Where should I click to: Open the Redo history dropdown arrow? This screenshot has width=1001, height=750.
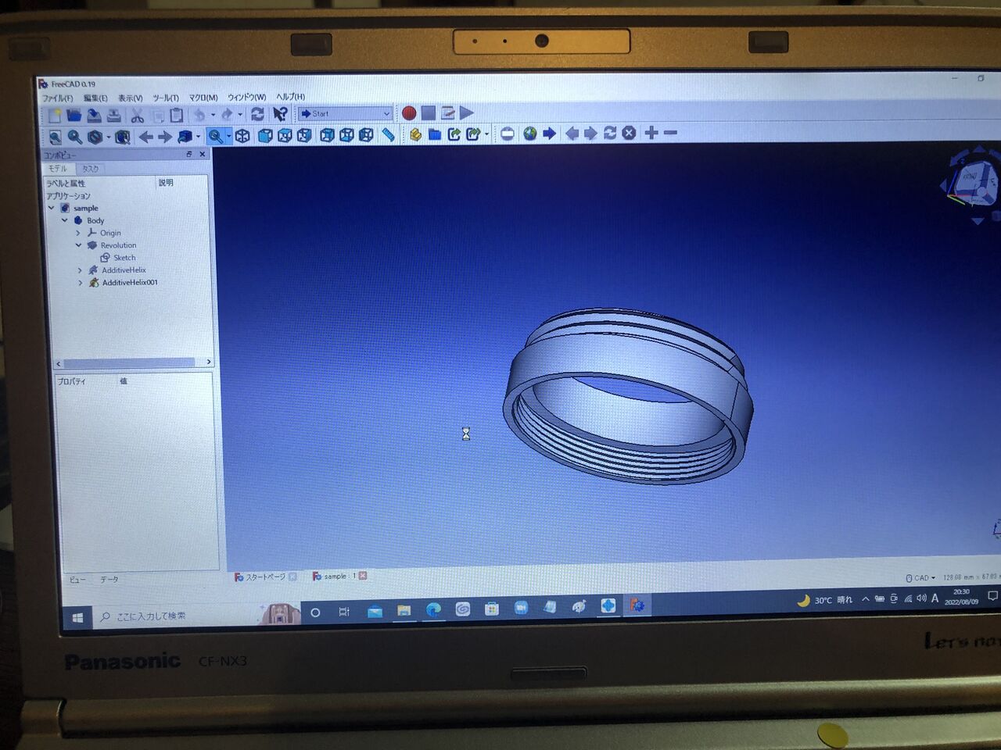coord(239,115)
